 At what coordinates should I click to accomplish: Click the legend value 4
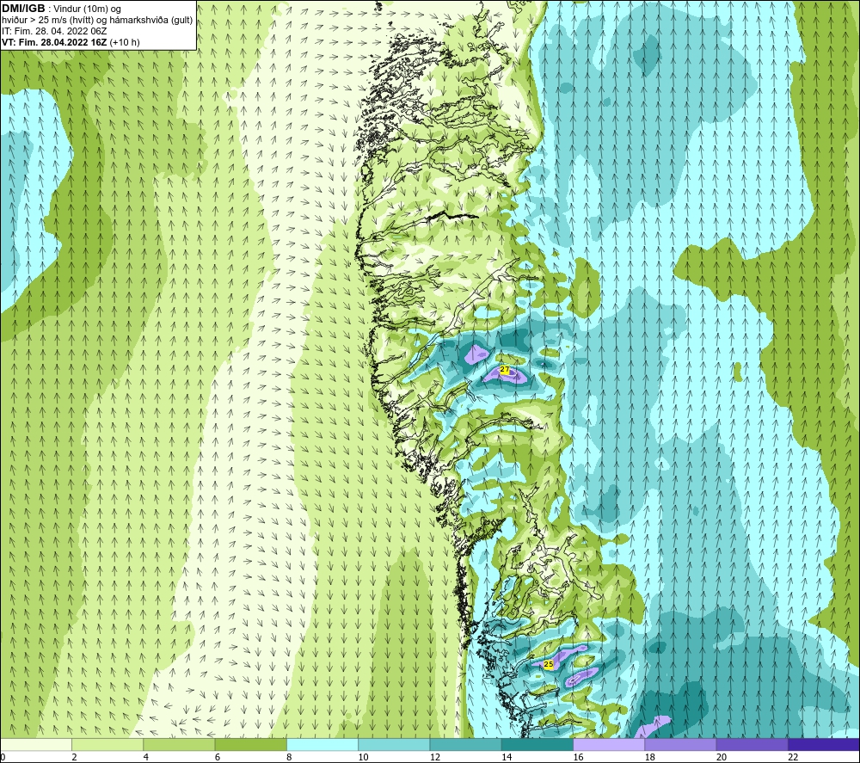146,758
